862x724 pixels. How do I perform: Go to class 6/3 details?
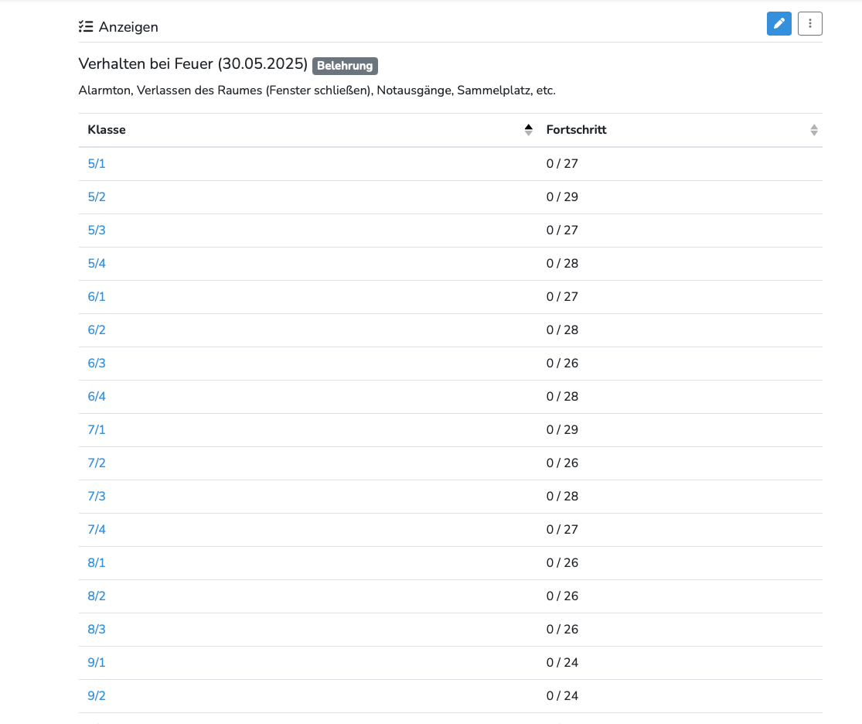click(97, 364)
